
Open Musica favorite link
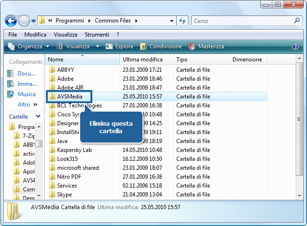coord(22,94)
